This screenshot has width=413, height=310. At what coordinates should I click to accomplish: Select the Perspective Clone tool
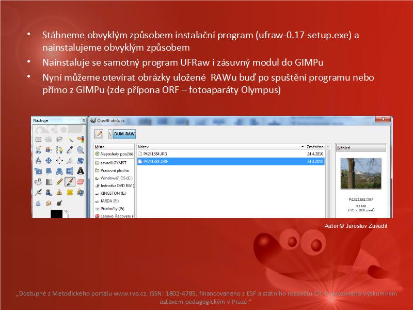click(81, 192)
